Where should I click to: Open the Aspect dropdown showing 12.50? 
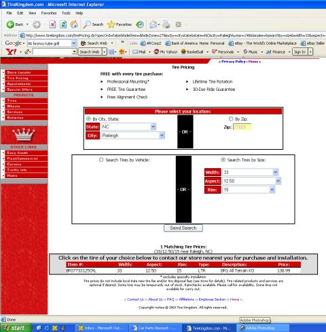pos(252,181)
